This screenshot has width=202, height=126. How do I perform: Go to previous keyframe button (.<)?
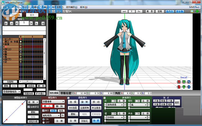[11, 23]
